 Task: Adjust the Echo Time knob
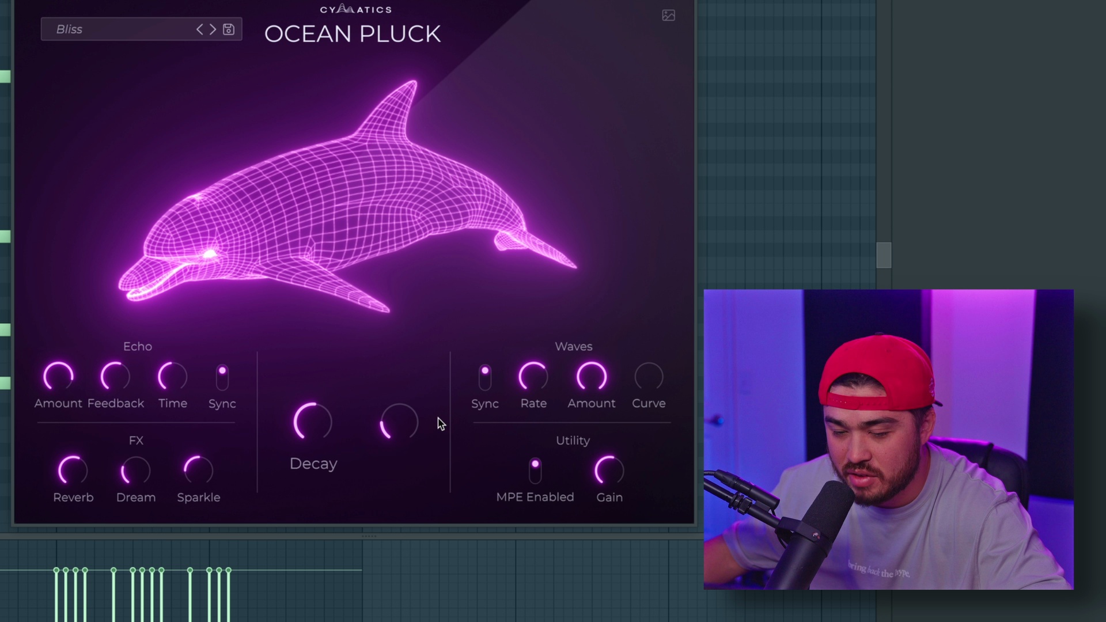pos(173,377)
